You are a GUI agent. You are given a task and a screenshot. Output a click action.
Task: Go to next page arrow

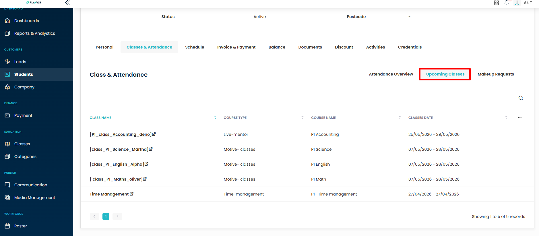(117, 216)
